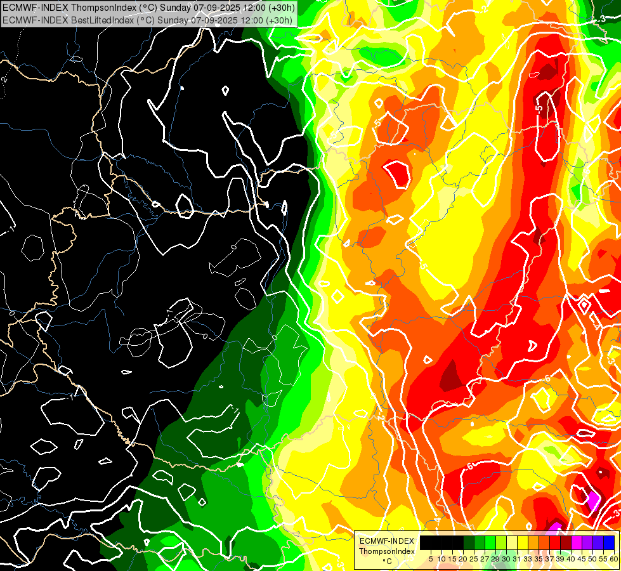
Task: Click legend scale value 29
Action: click(495, 559)
